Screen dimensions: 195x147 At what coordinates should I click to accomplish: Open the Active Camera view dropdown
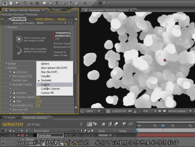pos(180,111)
